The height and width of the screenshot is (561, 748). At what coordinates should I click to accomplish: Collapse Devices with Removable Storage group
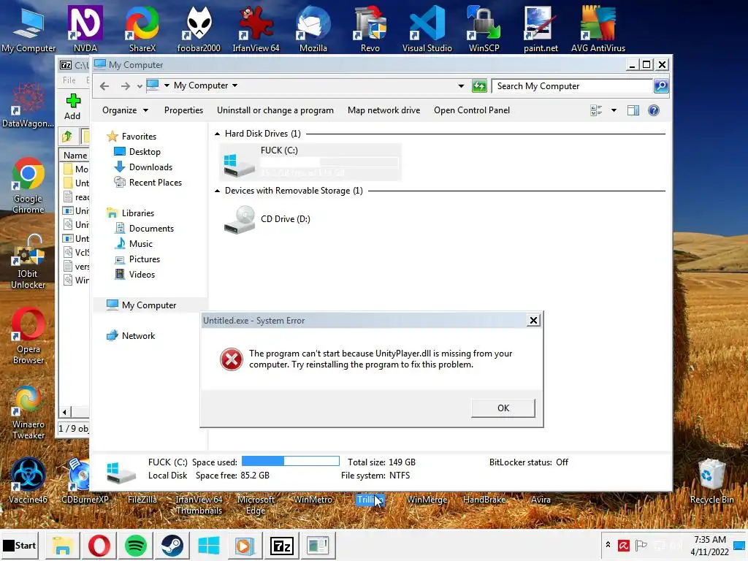click(x=218, y=191)
